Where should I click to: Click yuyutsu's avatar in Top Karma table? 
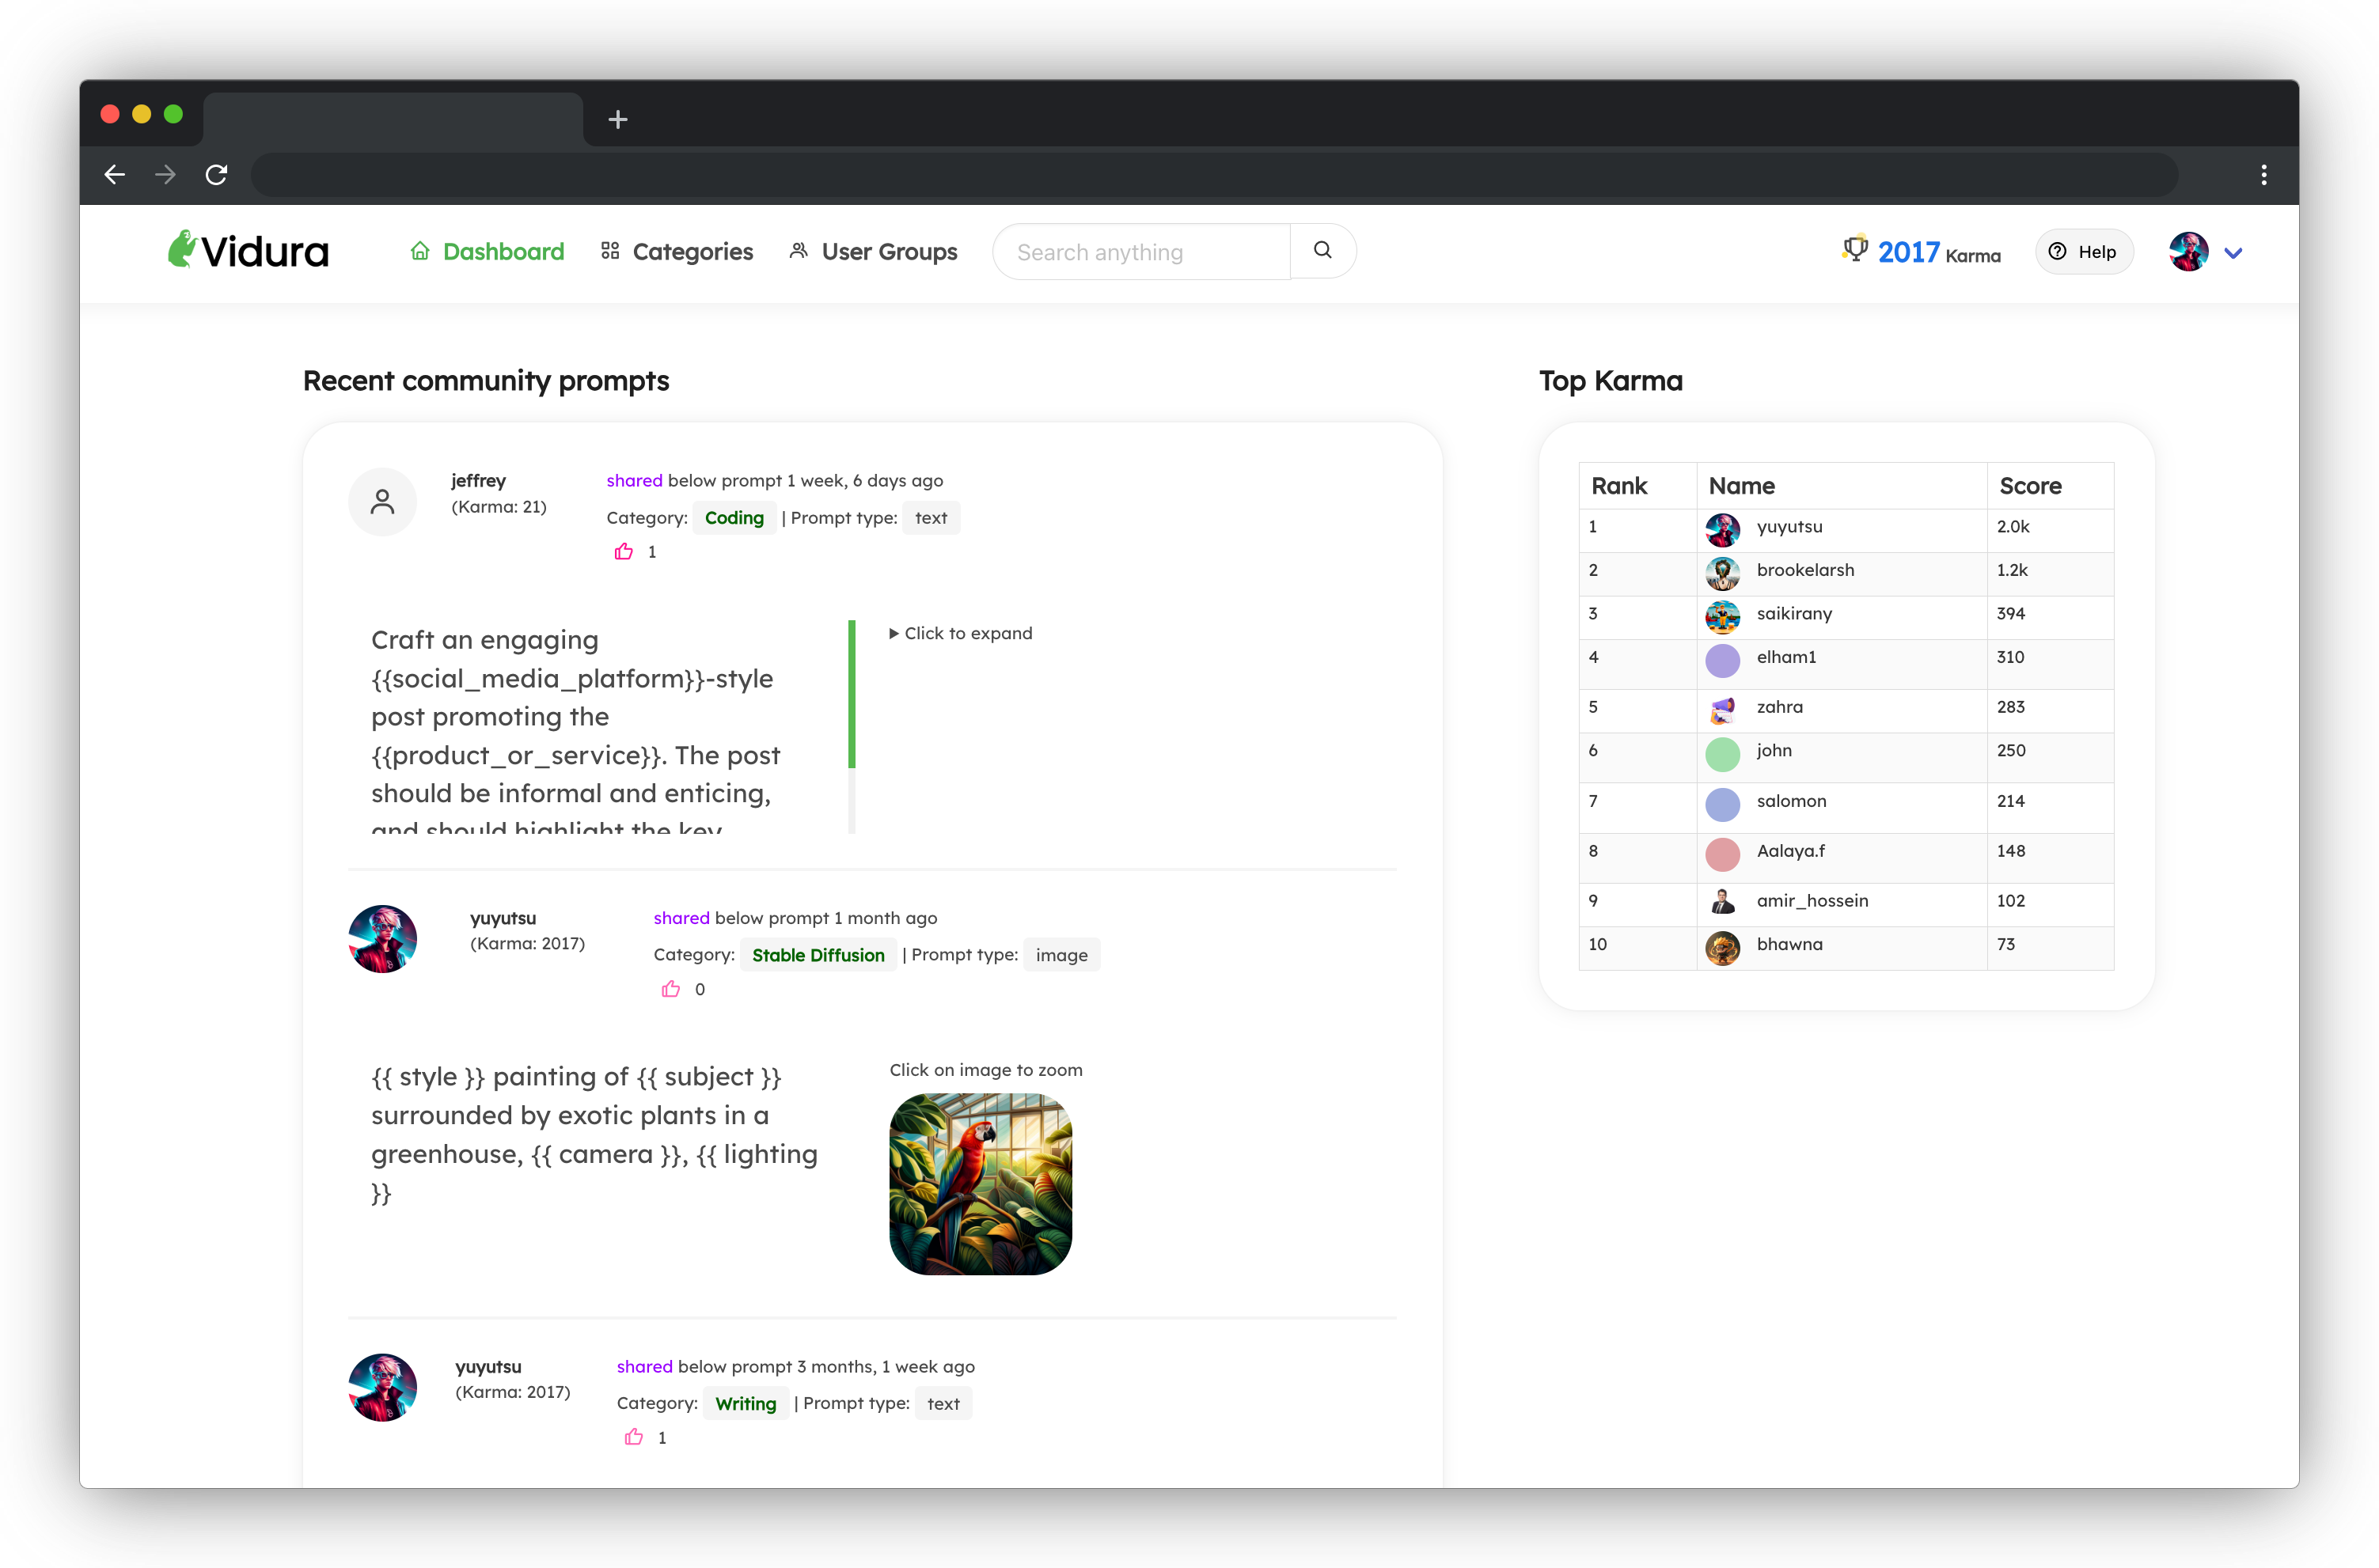pos(1723,530)
